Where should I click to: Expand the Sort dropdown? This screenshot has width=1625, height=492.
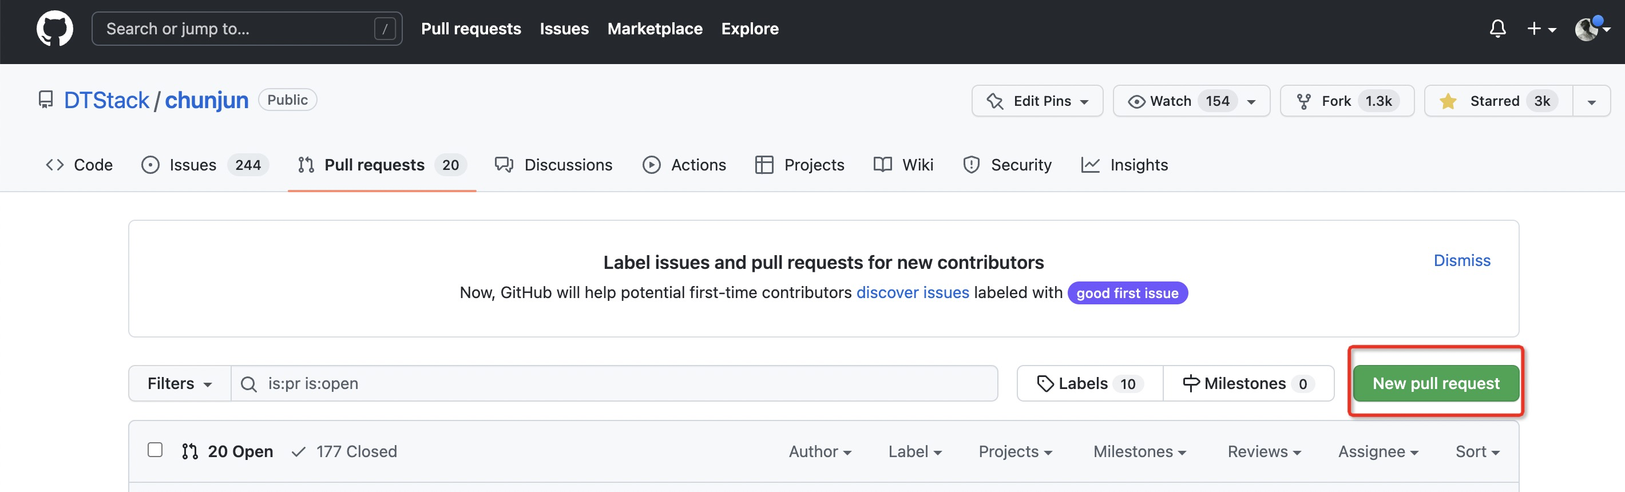tap(1477, 451)
